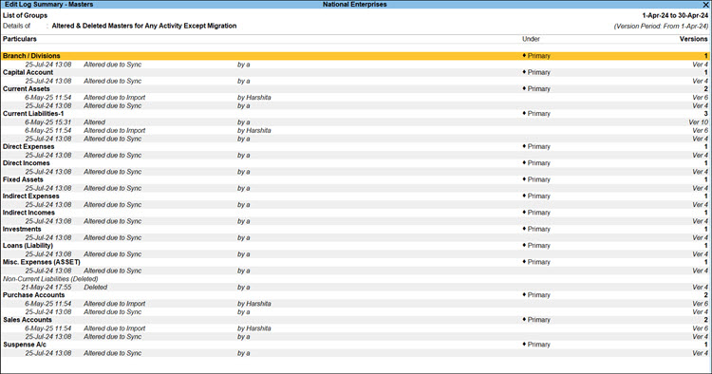Image resolution: width=712 pixels, height=374 pixels.
Task: Click 'Altered due to Sync' under Suspense A/c
Action: (x=113, y=353)
